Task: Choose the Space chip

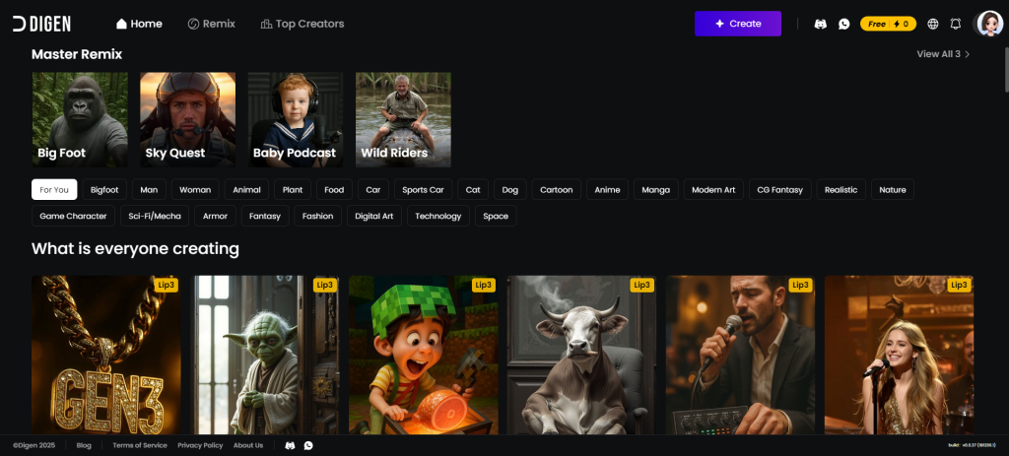Action: 496,216
